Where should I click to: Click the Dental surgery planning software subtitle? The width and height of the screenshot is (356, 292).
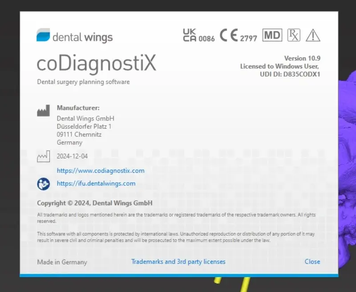pos(83,82)
